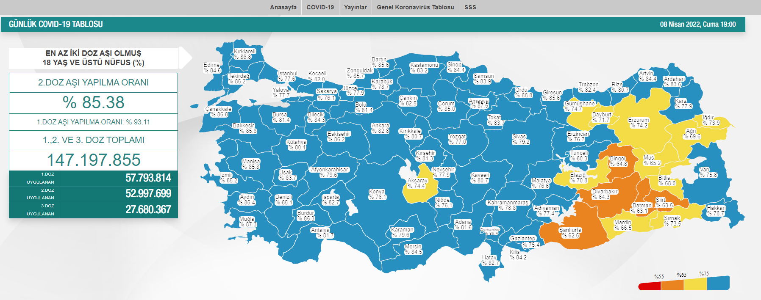Click the orange %55 legend segment
Image resolution: width=761 pixels, height=300 pixels.
(672, 285)
